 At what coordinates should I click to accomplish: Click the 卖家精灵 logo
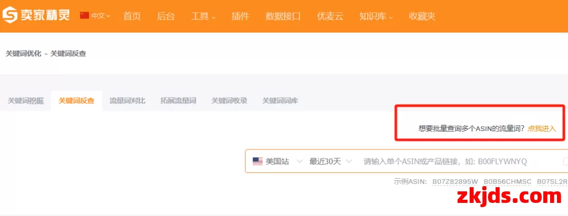(x=36, y=15)
